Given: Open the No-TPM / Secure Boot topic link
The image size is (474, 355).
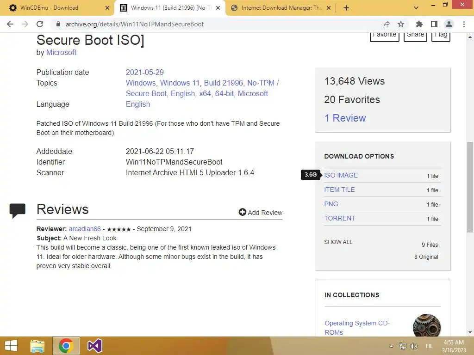Looking at the screenshot, I should pos(202,88).
